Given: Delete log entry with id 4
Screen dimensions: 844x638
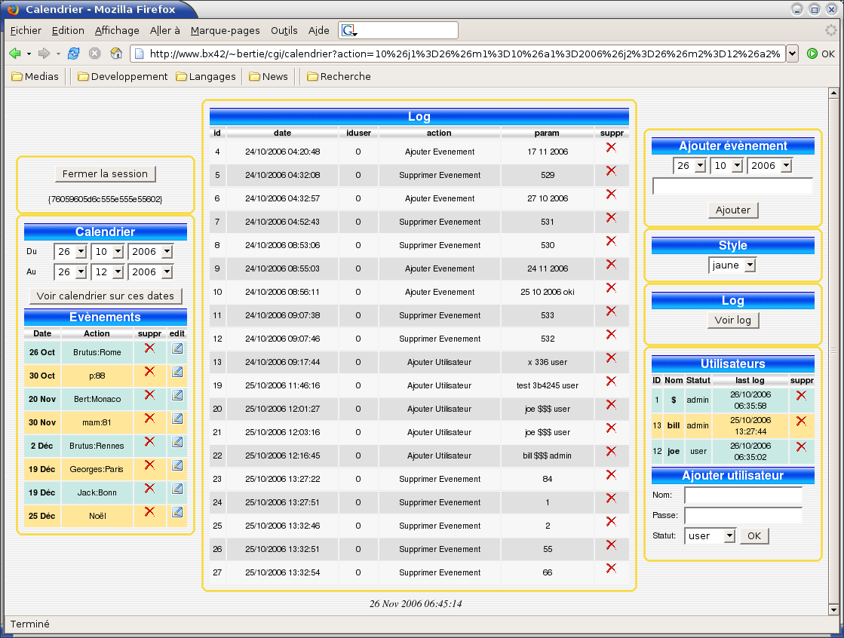Looking at the screenshot, I should pos(611,148).
